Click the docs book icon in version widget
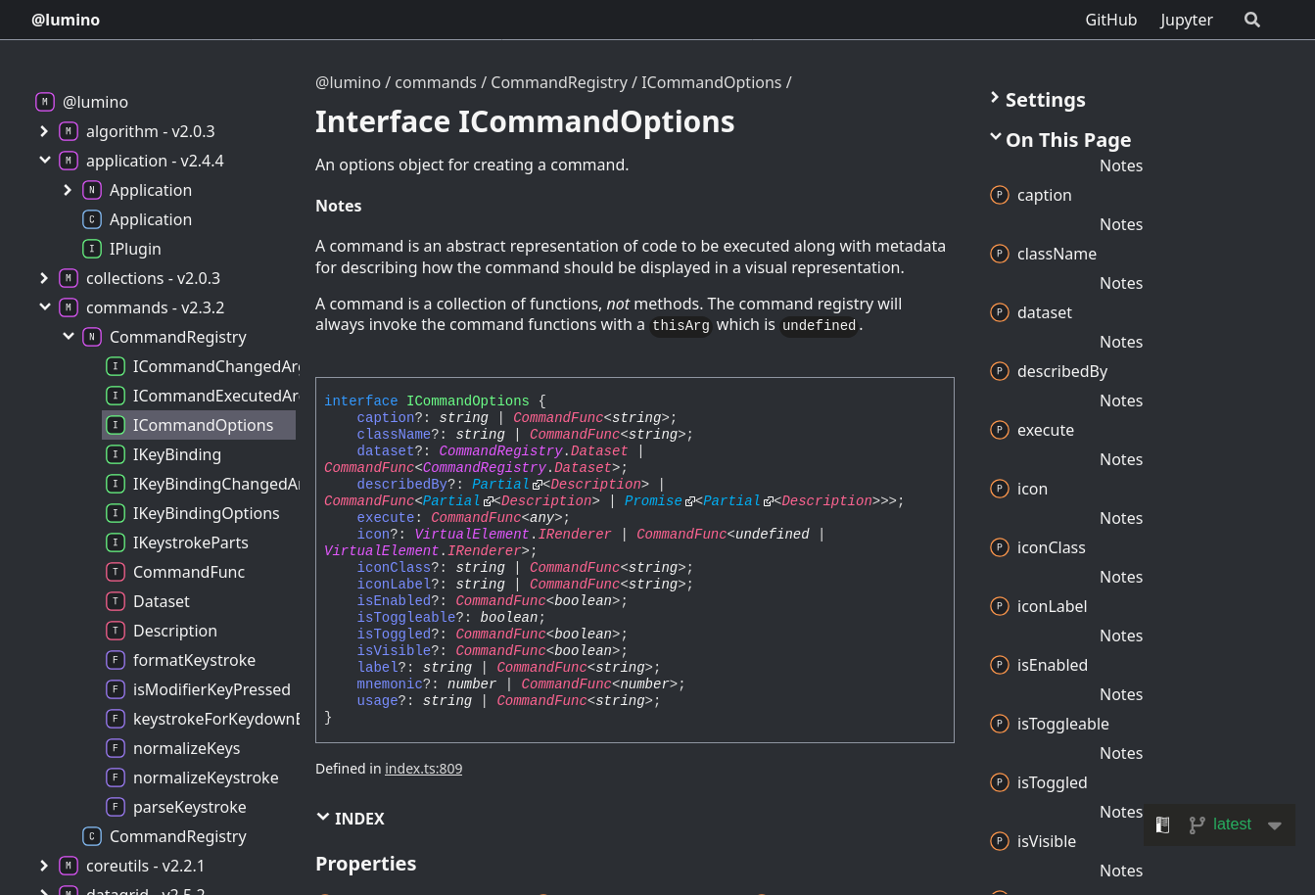The height and width of the screenshot is (895, 1315). pos(1162,824)
